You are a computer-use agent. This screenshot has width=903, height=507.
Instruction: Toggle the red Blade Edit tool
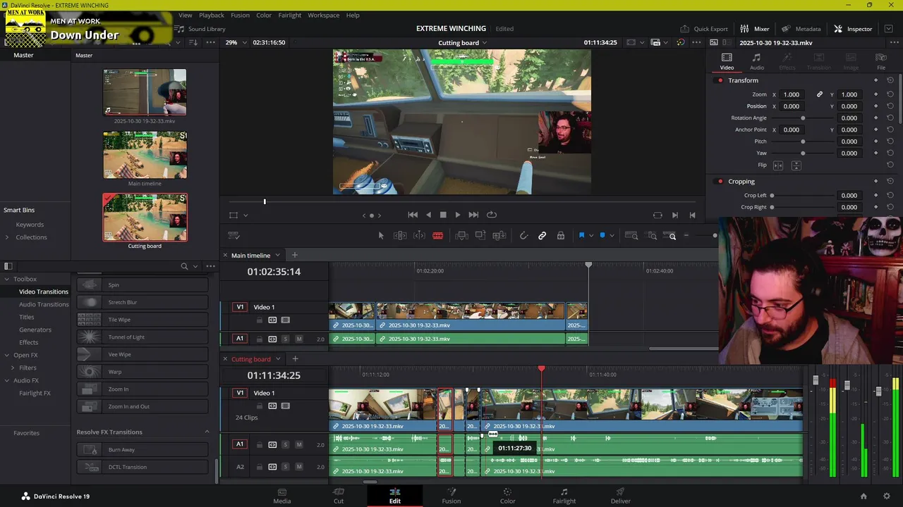tap(437, 236)
